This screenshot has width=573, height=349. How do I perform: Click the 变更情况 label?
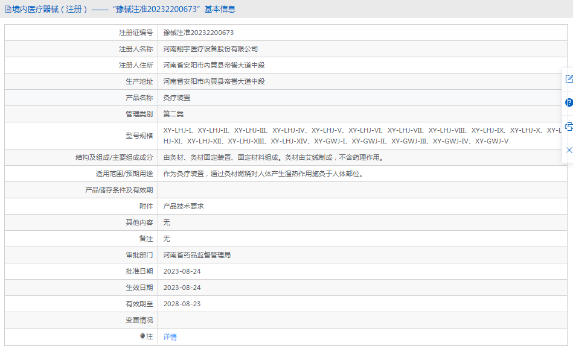click(x=139, y=320)
